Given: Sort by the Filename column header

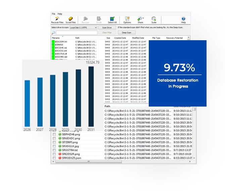Looking at the screenshot, I should 56,38.
